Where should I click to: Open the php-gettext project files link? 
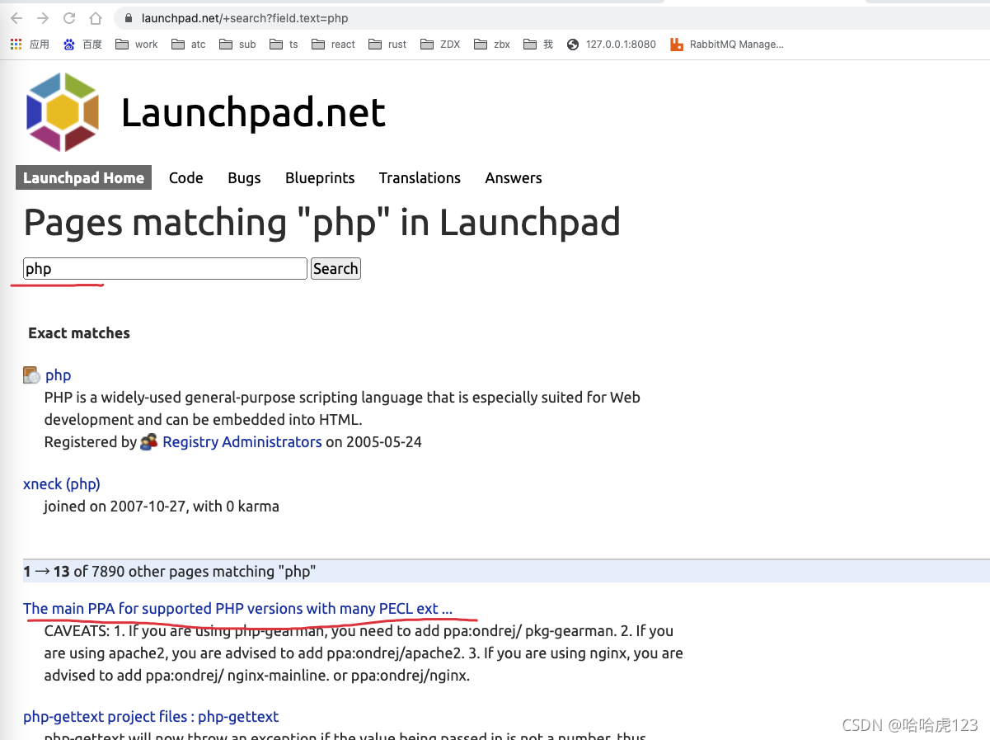(x=151, y=717)
